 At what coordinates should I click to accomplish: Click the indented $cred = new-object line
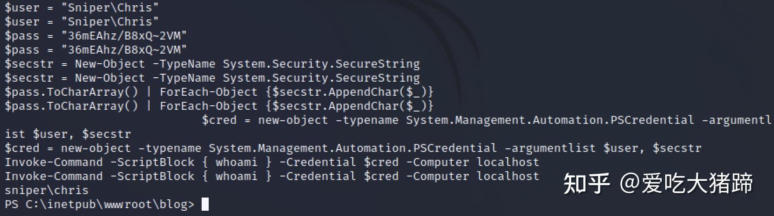(487, 120)
